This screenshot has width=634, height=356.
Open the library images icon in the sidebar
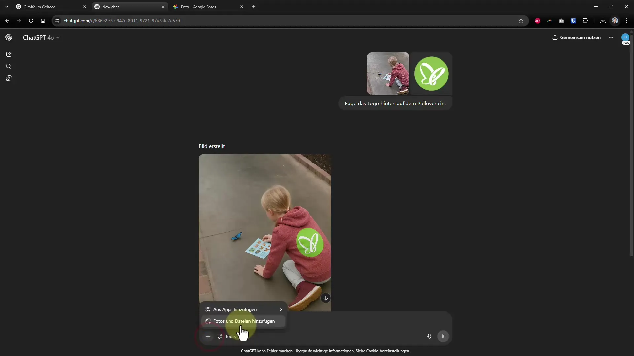tap(9, 78)
